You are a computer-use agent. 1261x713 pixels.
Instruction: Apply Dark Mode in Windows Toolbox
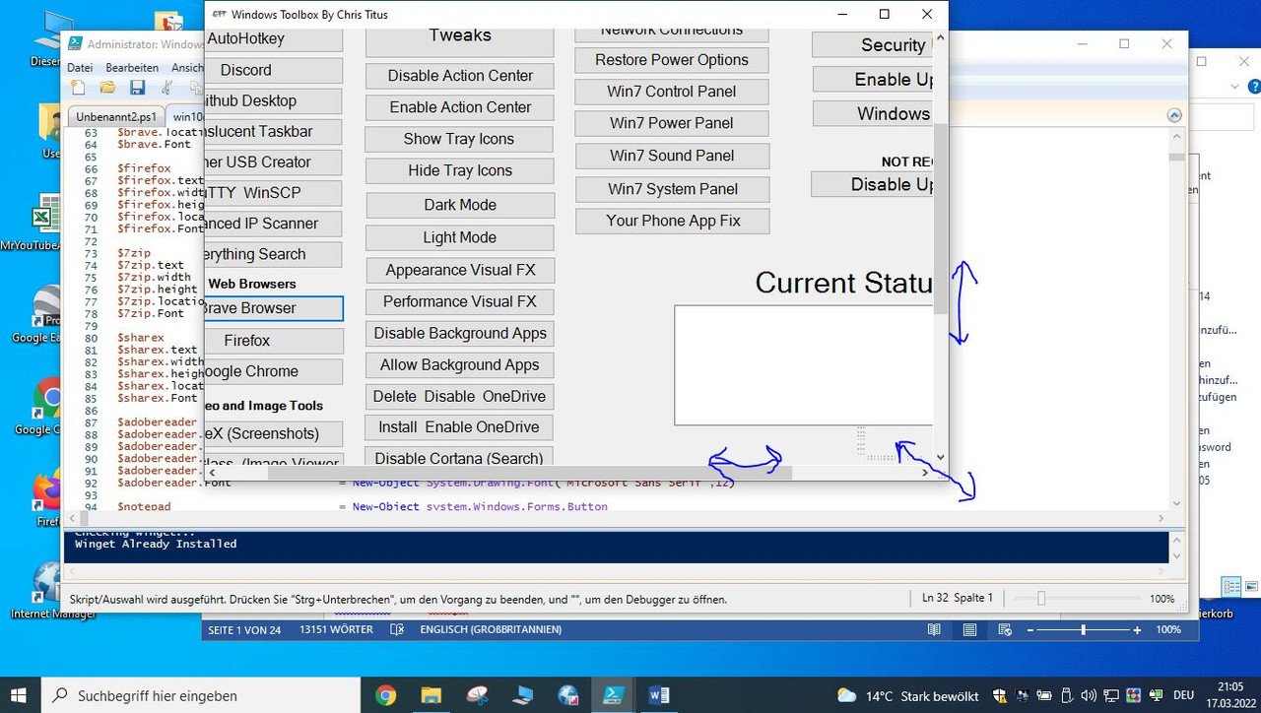click(x=460, y=205)
